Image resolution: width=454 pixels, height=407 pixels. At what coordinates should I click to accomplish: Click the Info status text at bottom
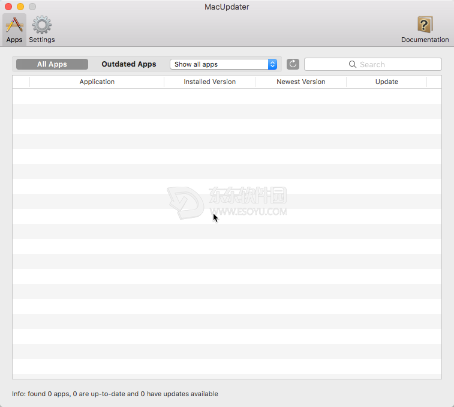click(115, 394)
